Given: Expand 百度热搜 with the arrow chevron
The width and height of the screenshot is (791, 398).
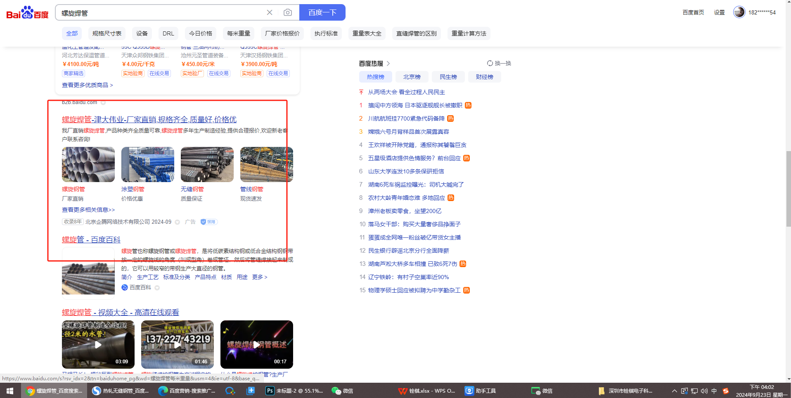Looking at the screenshot, I should 388,64.
